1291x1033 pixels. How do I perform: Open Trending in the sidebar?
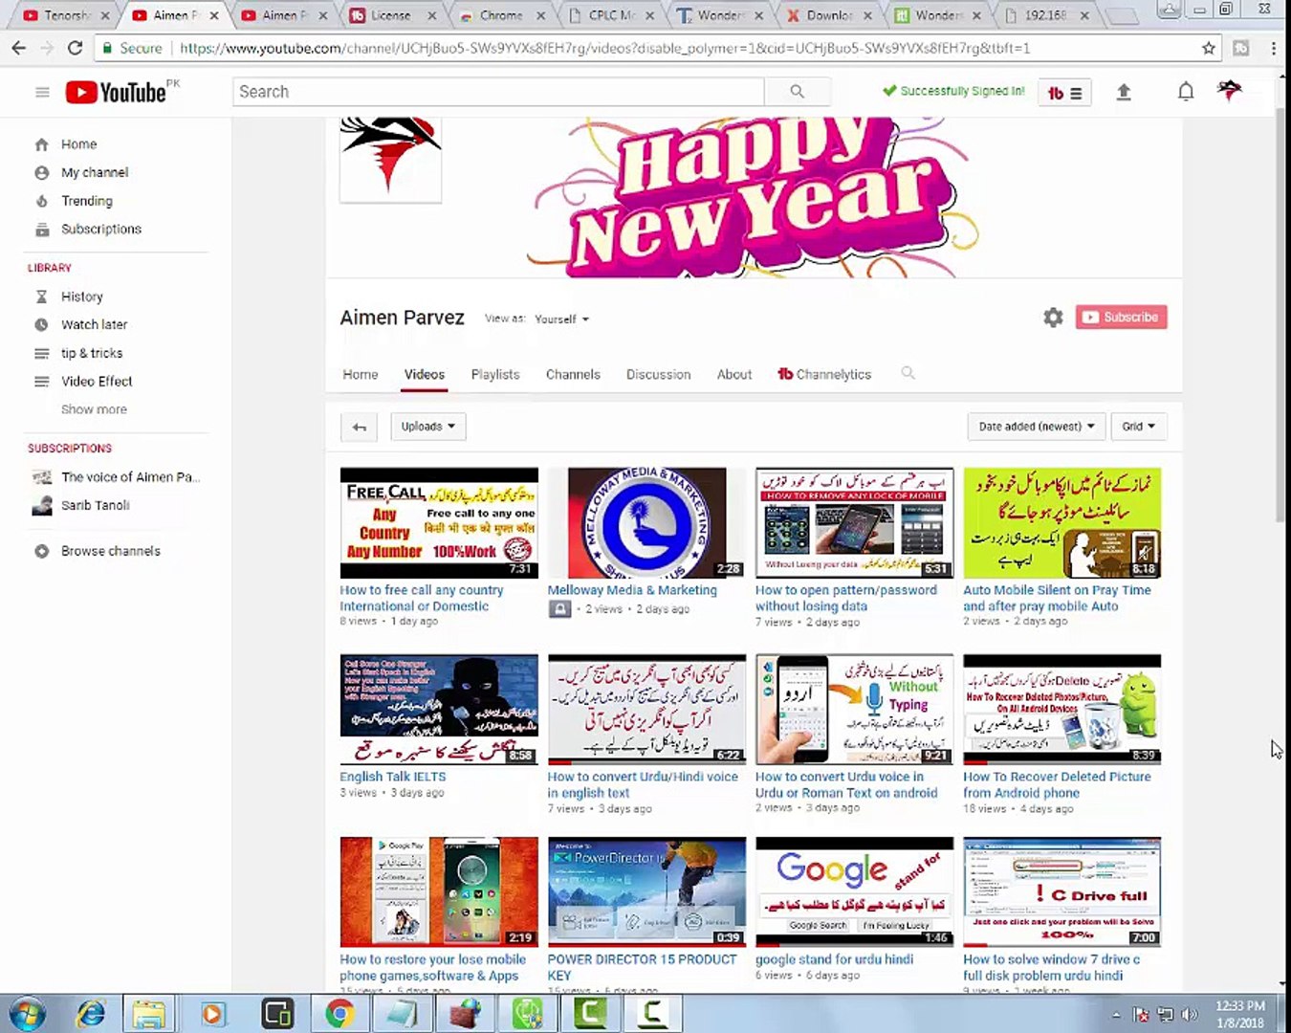tap(87, 201)
